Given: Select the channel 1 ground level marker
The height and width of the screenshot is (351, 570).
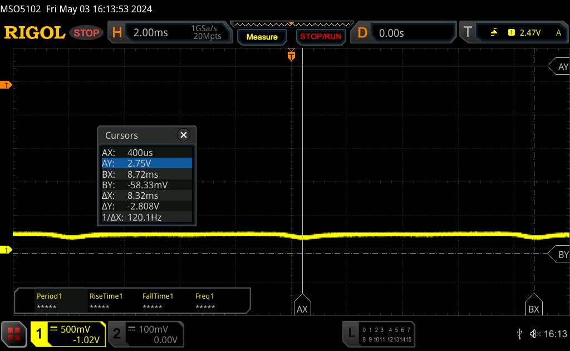Looking at the screenshot, I should click(x=7, y=250).
